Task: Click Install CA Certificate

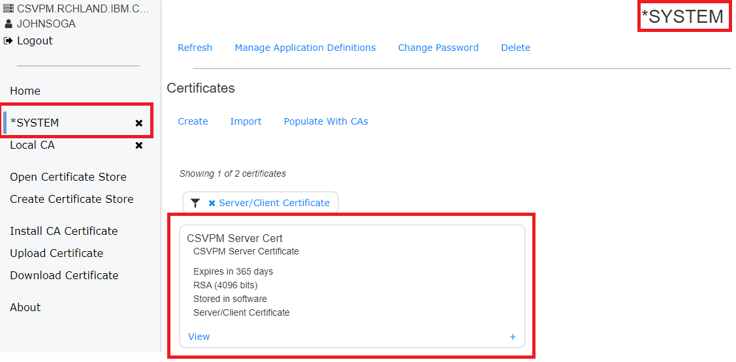Action: click(x=64, y=231)
